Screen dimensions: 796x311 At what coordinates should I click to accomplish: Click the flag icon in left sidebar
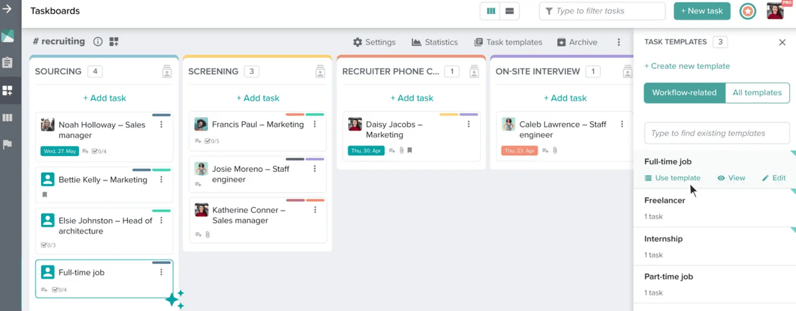[8, 145]
